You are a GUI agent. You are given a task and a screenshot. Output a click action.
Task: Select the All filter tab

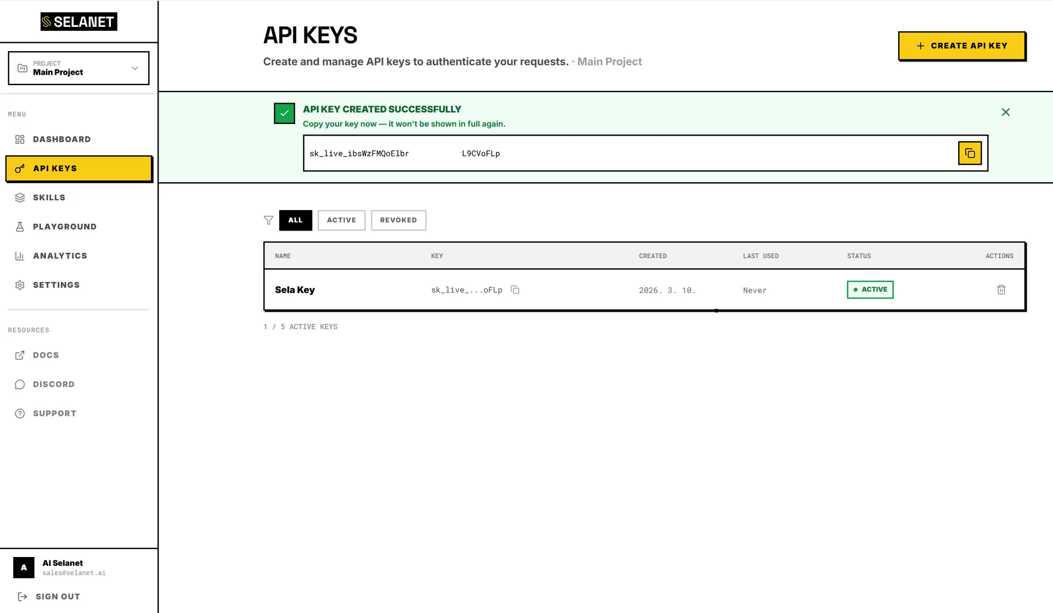(295, 220)
